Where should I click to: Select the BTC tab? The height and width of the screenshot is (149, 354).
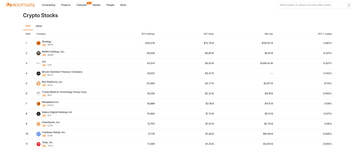pyautogui.click(x=28, y=26)
